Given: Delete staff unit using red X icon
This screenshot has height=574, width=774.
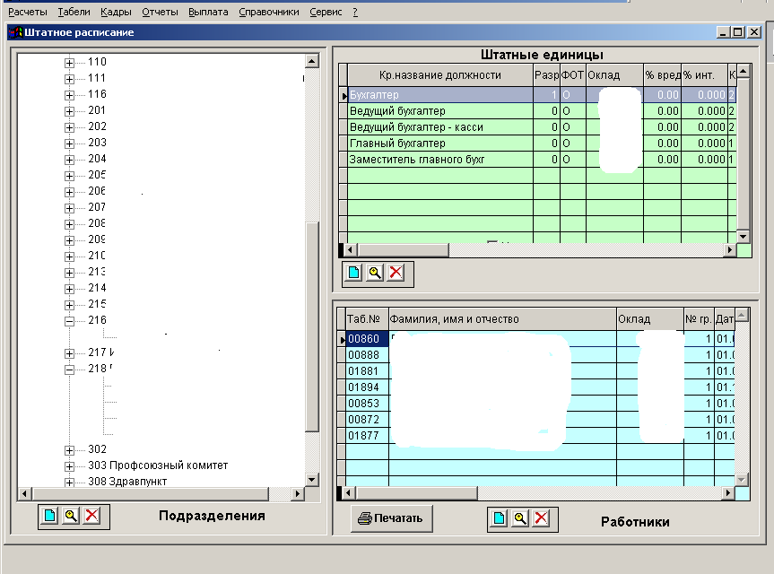Looking at the screenshot, I should click(x=396, y=273).
